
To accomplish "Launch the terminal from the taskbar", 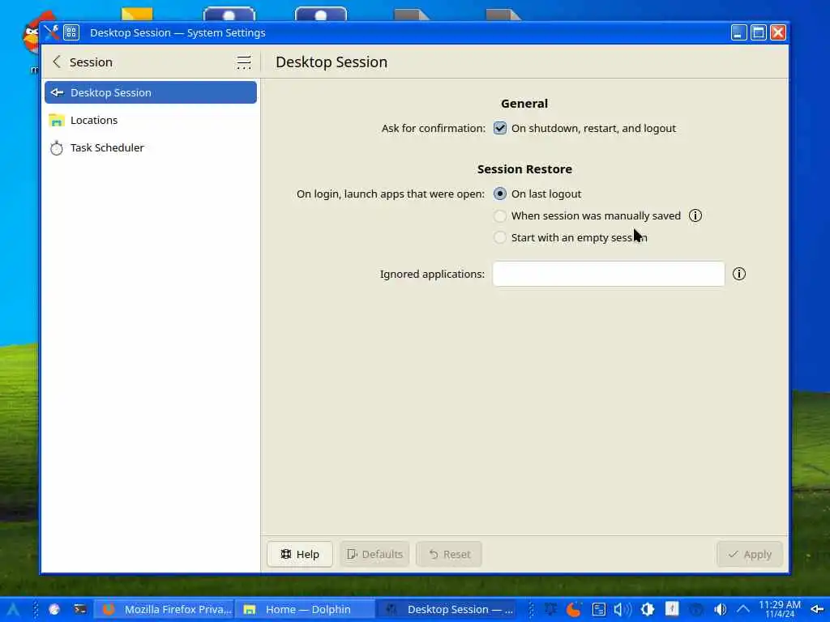I will (x=80, y=609).
